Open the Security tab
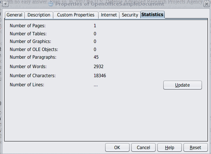 (130, 15)
